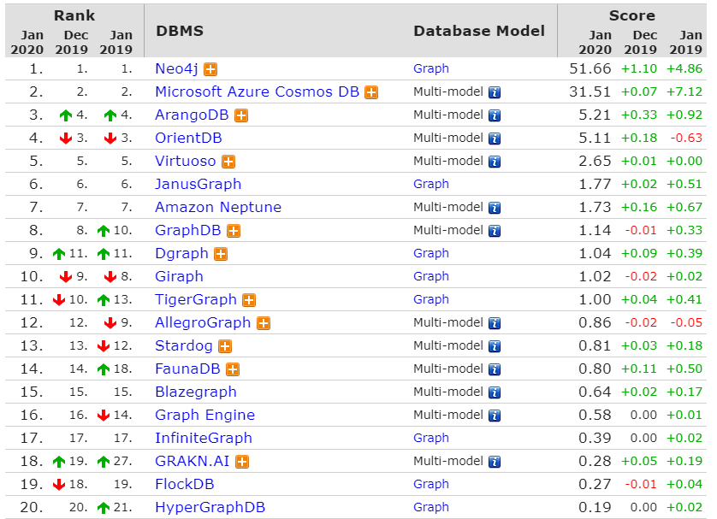Select the Cosmos DB score 31.51
717x519 pixels.
click(x=590, y=91)
